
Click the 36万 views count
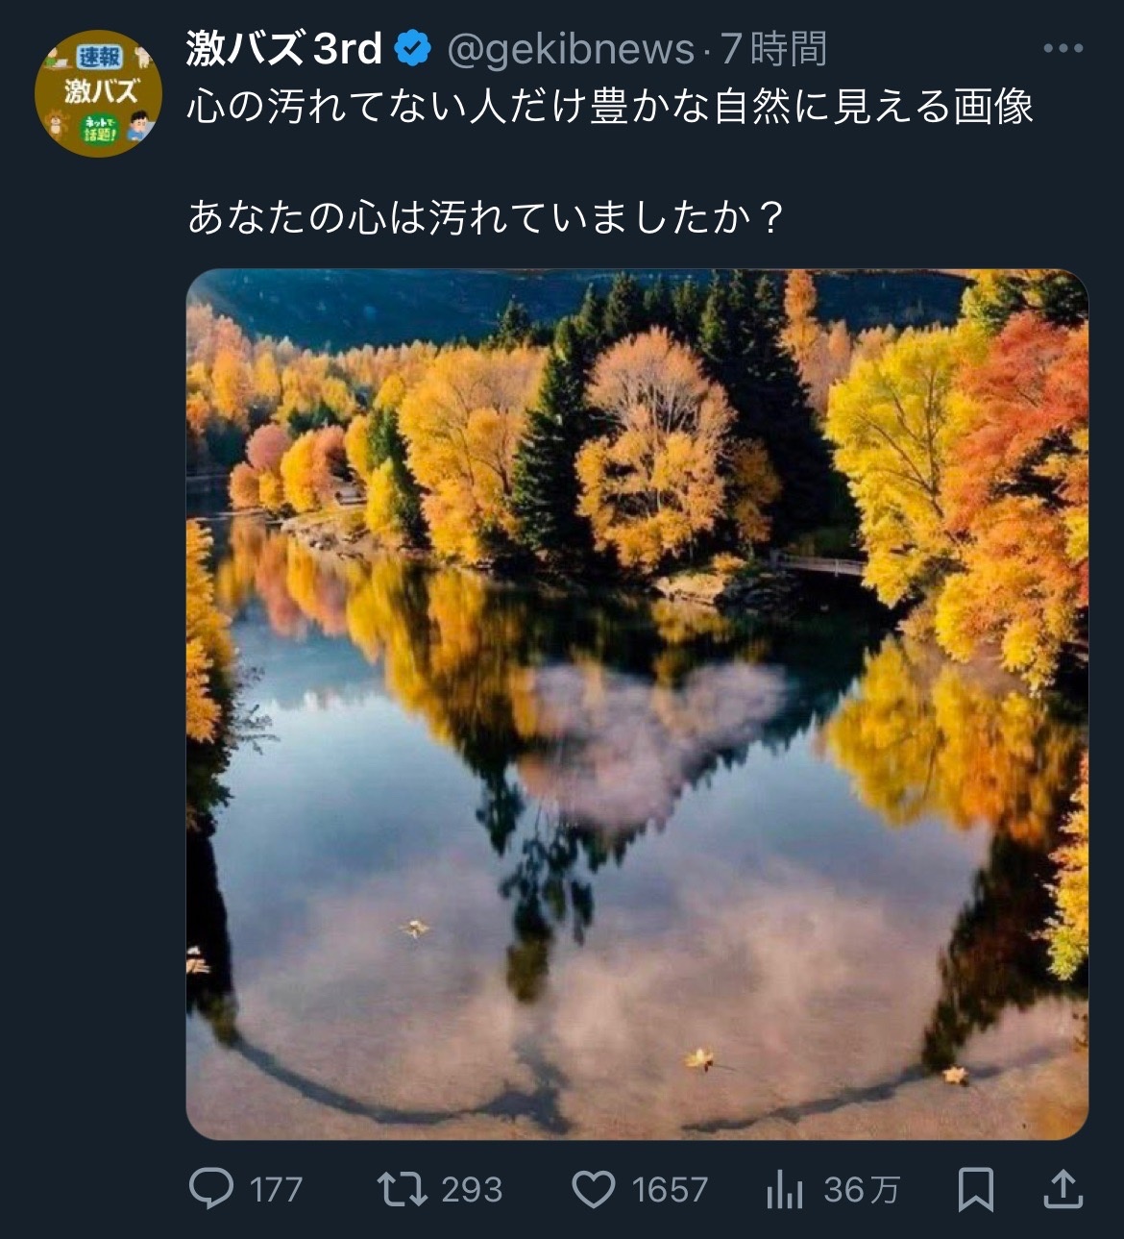tap(862, 1191)
